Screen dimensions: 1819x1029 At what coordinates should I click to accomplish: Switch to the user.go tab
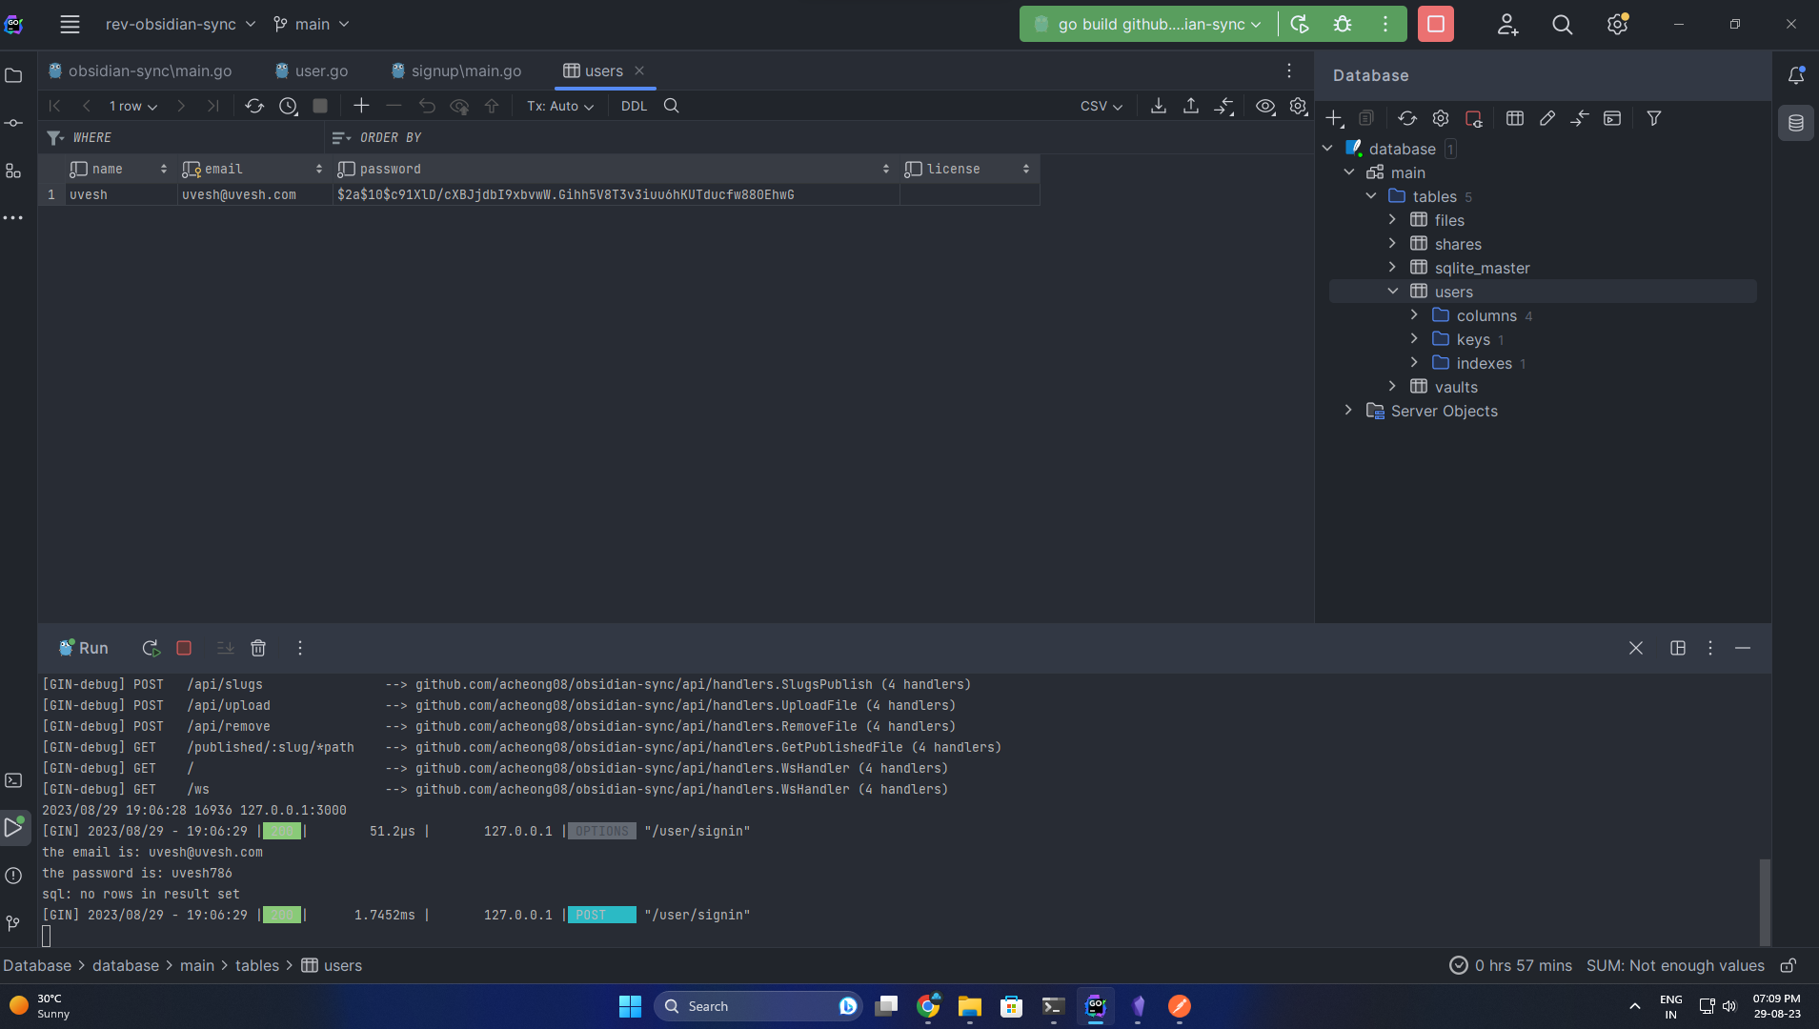tap(321, 71)
